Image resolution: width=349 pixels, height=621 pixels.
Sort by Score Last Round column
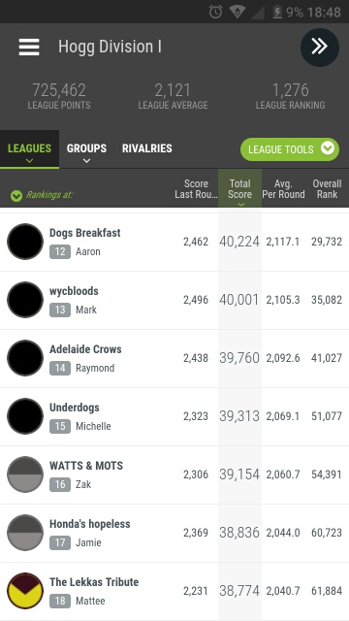(196, 189)
